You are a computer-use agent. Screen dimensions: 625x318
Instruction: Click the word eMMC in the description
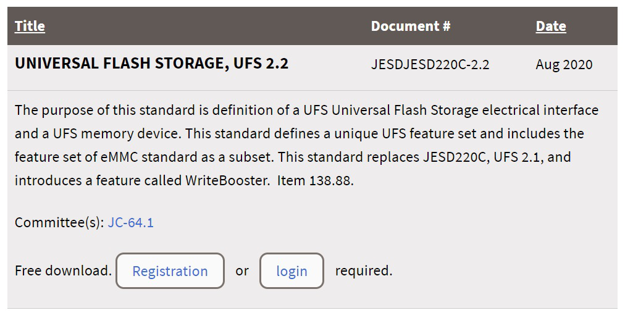(x=119, y=157)
